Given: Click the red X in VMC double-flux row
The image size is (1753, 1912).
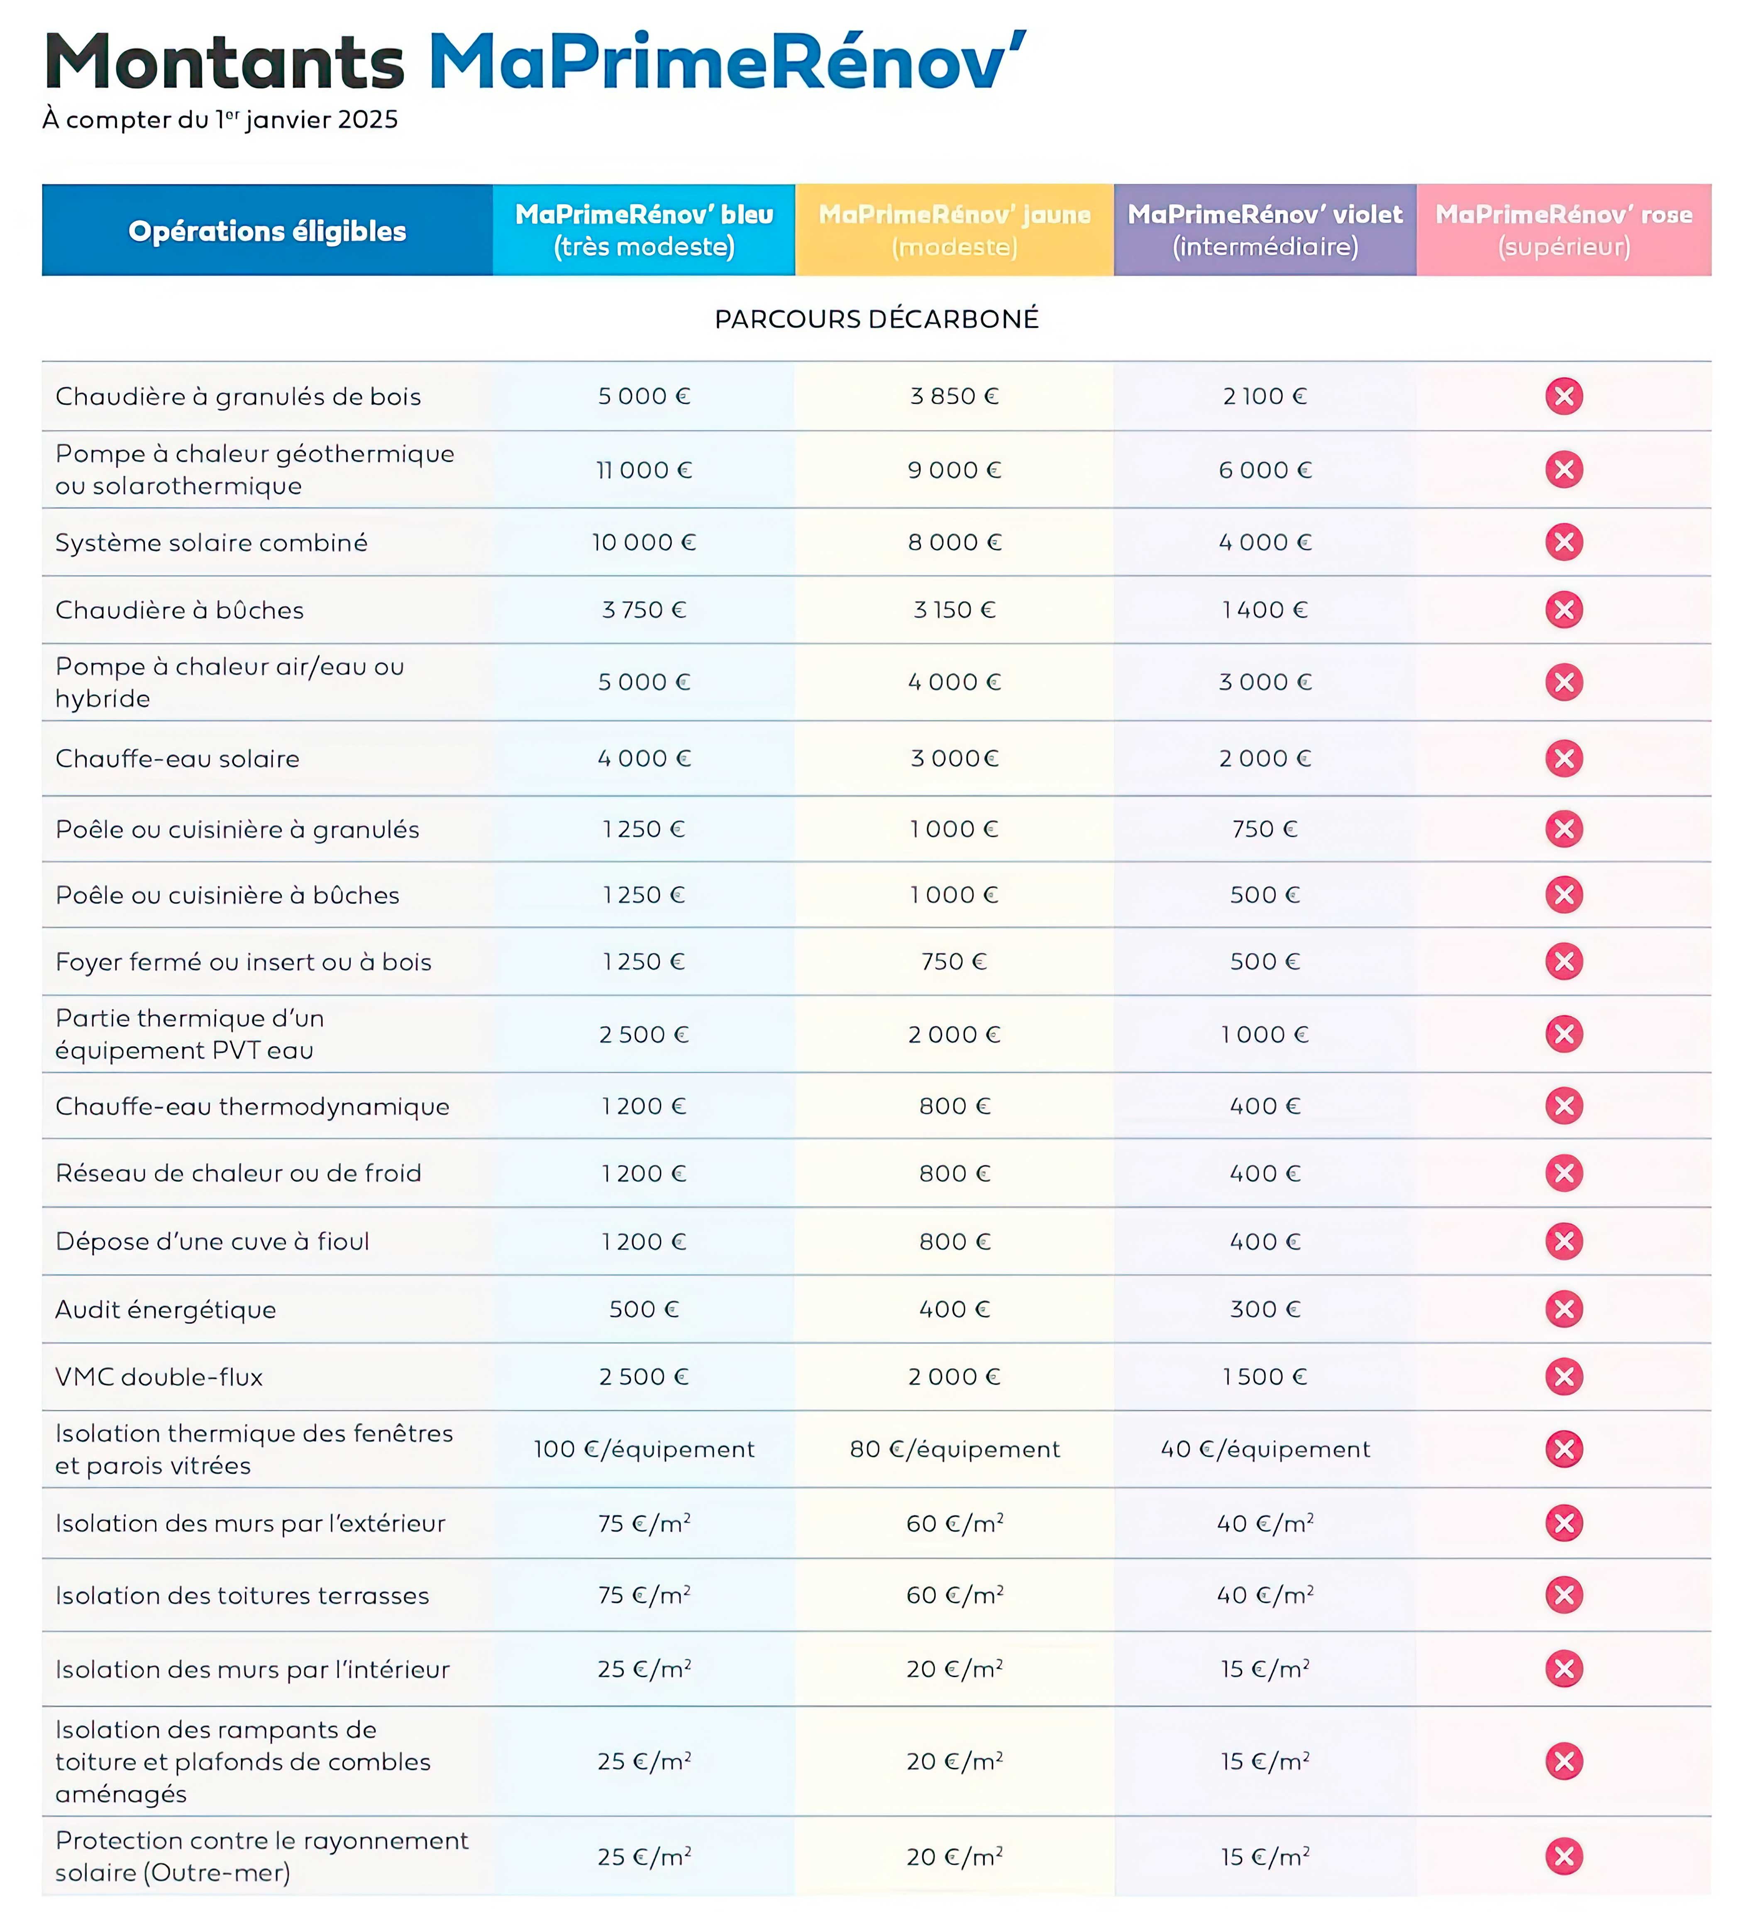Looking at the screenshot, I should (1563, 1377).
